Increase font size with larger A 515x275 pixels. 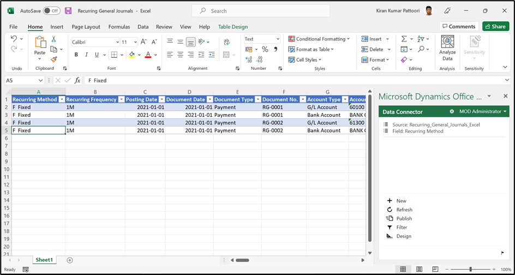(143, 41)
